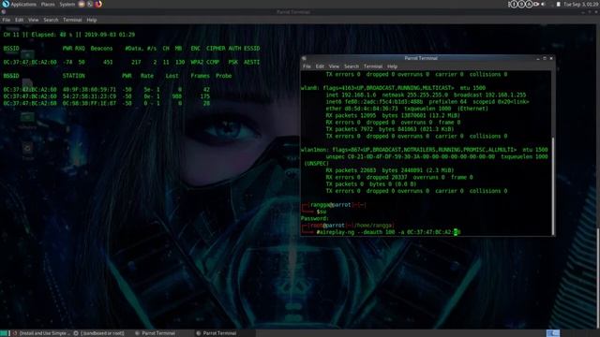Click the battery indicator in system tray
The height and width of the screenshot is (337, 600).
pos(559,4)
